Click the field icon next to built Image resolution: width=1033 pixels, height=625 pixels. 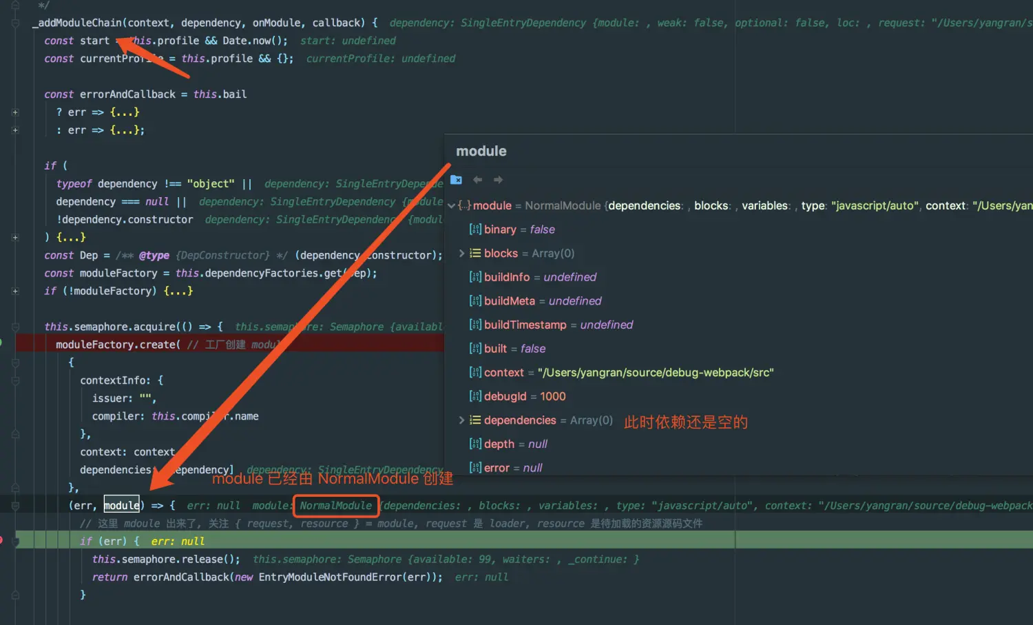(x=475, y=349)
